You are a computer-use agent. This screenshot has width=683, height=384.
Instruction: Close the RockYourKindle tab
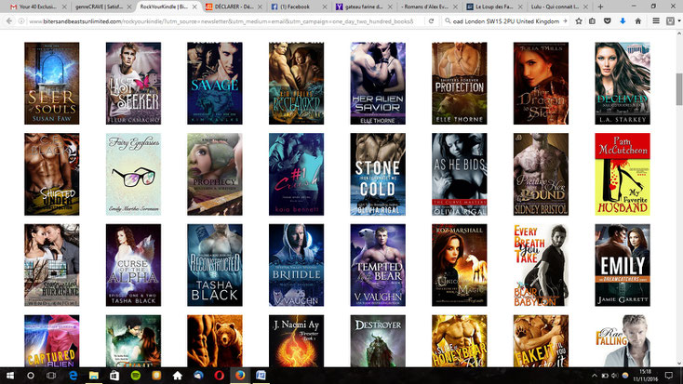[x=194, y=7]
